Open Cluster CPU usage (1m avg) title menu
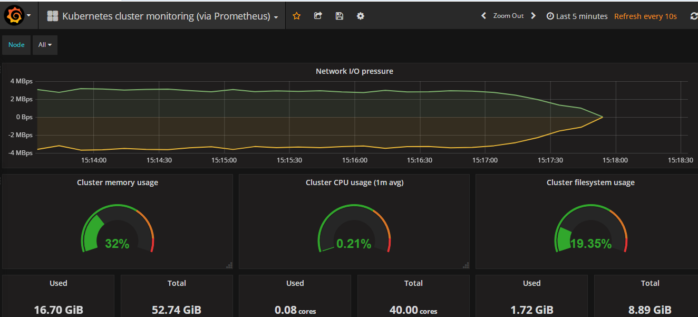 [x=354, y=182]
